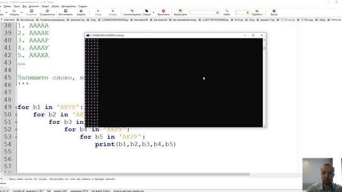Open the Справка menu
The width and height of the screenshot is (342, 192).
pyautogui.click(x=83, y=6)
